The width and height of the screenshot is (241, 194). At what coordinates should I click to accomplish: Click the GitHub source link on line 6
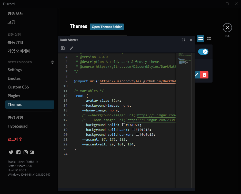click(136, 66)
